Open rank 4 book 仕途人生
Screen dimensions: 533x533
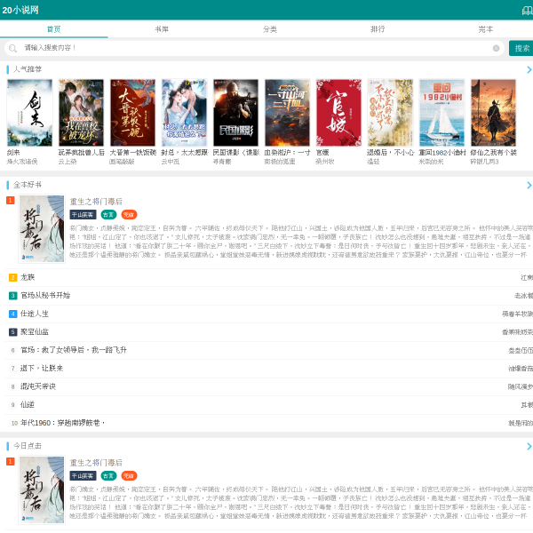coord(35,314)
